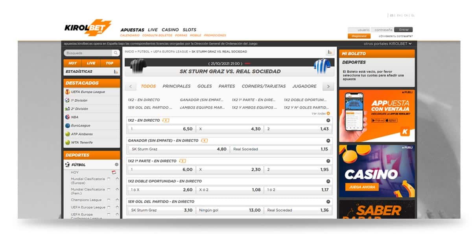Open the LIVE main menu item
Viewport: 472px width, 234px height.
153,30
